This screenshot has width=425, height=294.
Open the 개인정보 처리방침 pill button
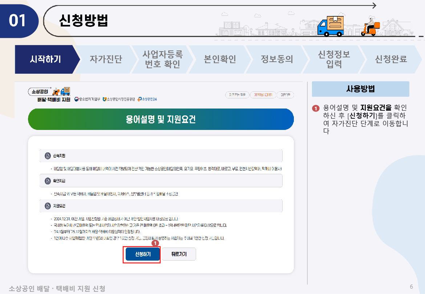coord(263,95)
